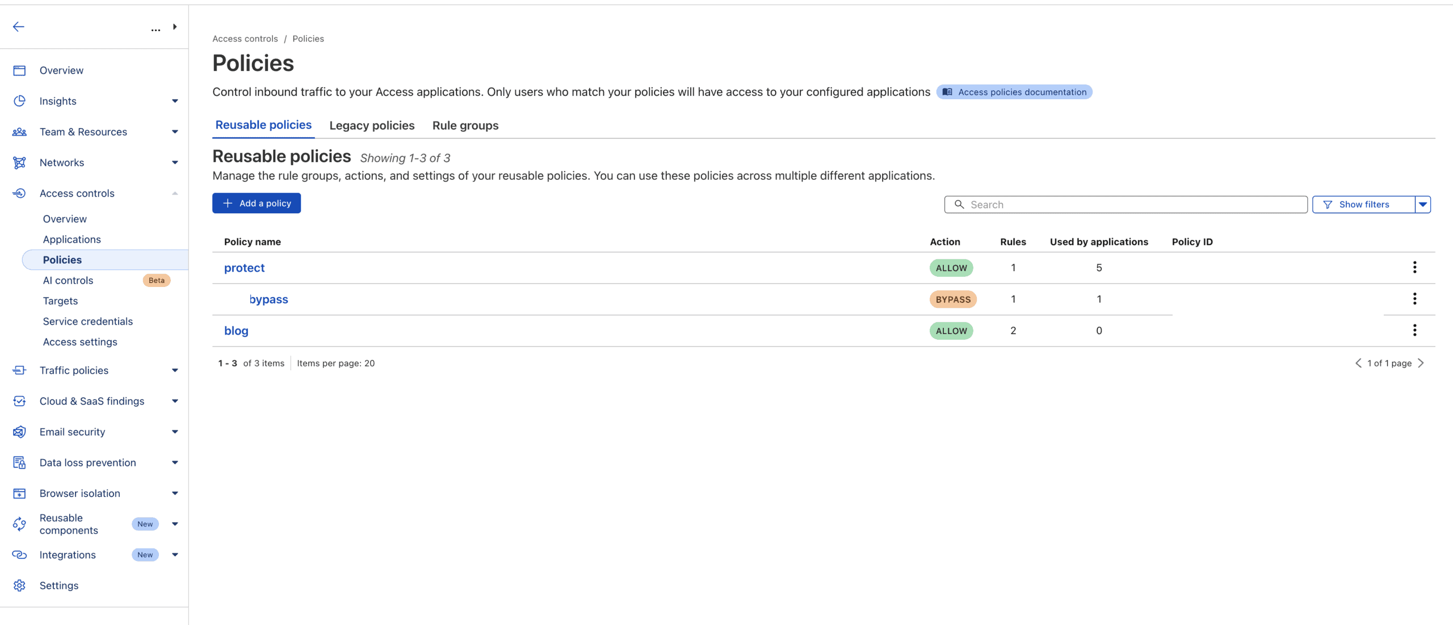Click the BYPASS badge in bypass row

tap(953, 299)
